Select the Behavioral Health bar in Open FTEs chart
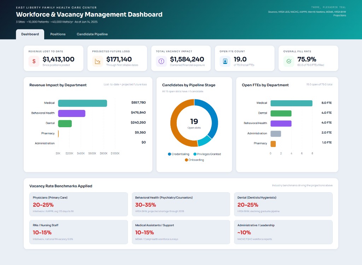Viewport: 362px width, 265px height. [x=281, y=124]
